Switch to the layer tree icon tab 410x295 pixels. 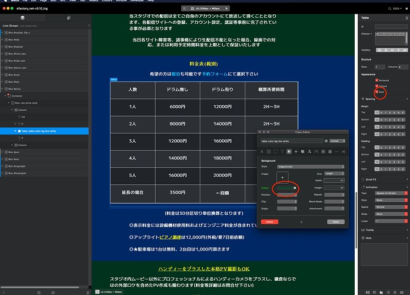[22, 18]
